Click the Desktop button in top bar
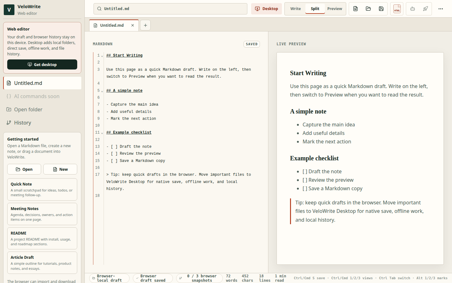Image resolution: width=452 pixels, height=283 pixels. (266, 9)
